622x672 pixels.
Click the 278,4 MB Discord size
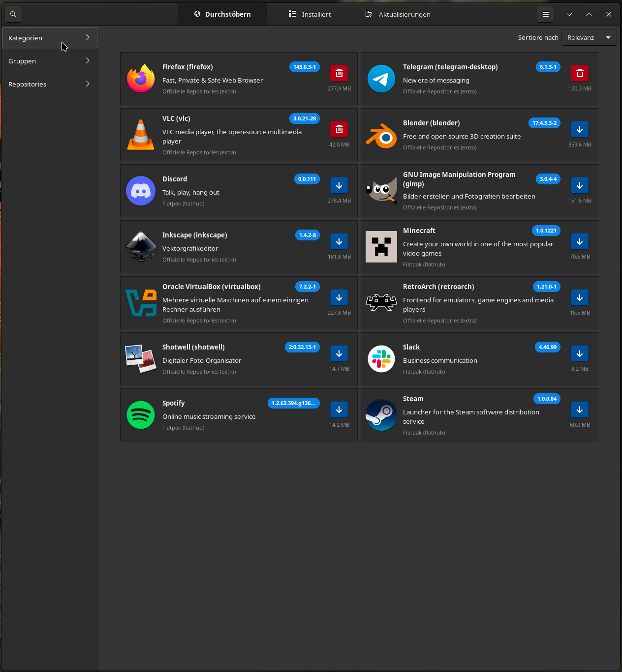click(x=339, y=201)
